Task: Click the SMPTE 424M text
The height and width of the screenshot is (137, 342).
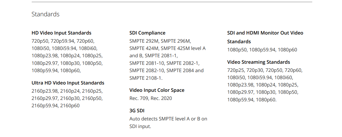Action: click(144, 48)
